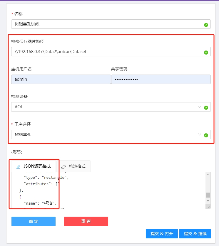Click the green checkmark in 检修保存图片路径 field
This screenshot has height=246, width=219.
[206, 53]
